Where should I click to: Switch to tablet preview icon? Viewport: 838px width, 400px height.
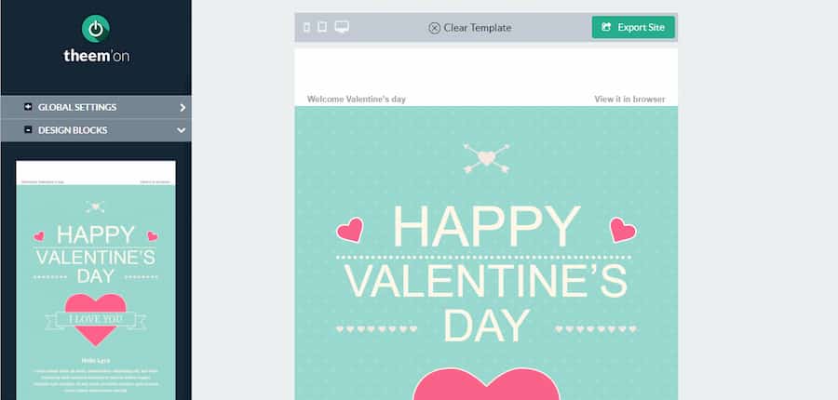click(322, 27)
